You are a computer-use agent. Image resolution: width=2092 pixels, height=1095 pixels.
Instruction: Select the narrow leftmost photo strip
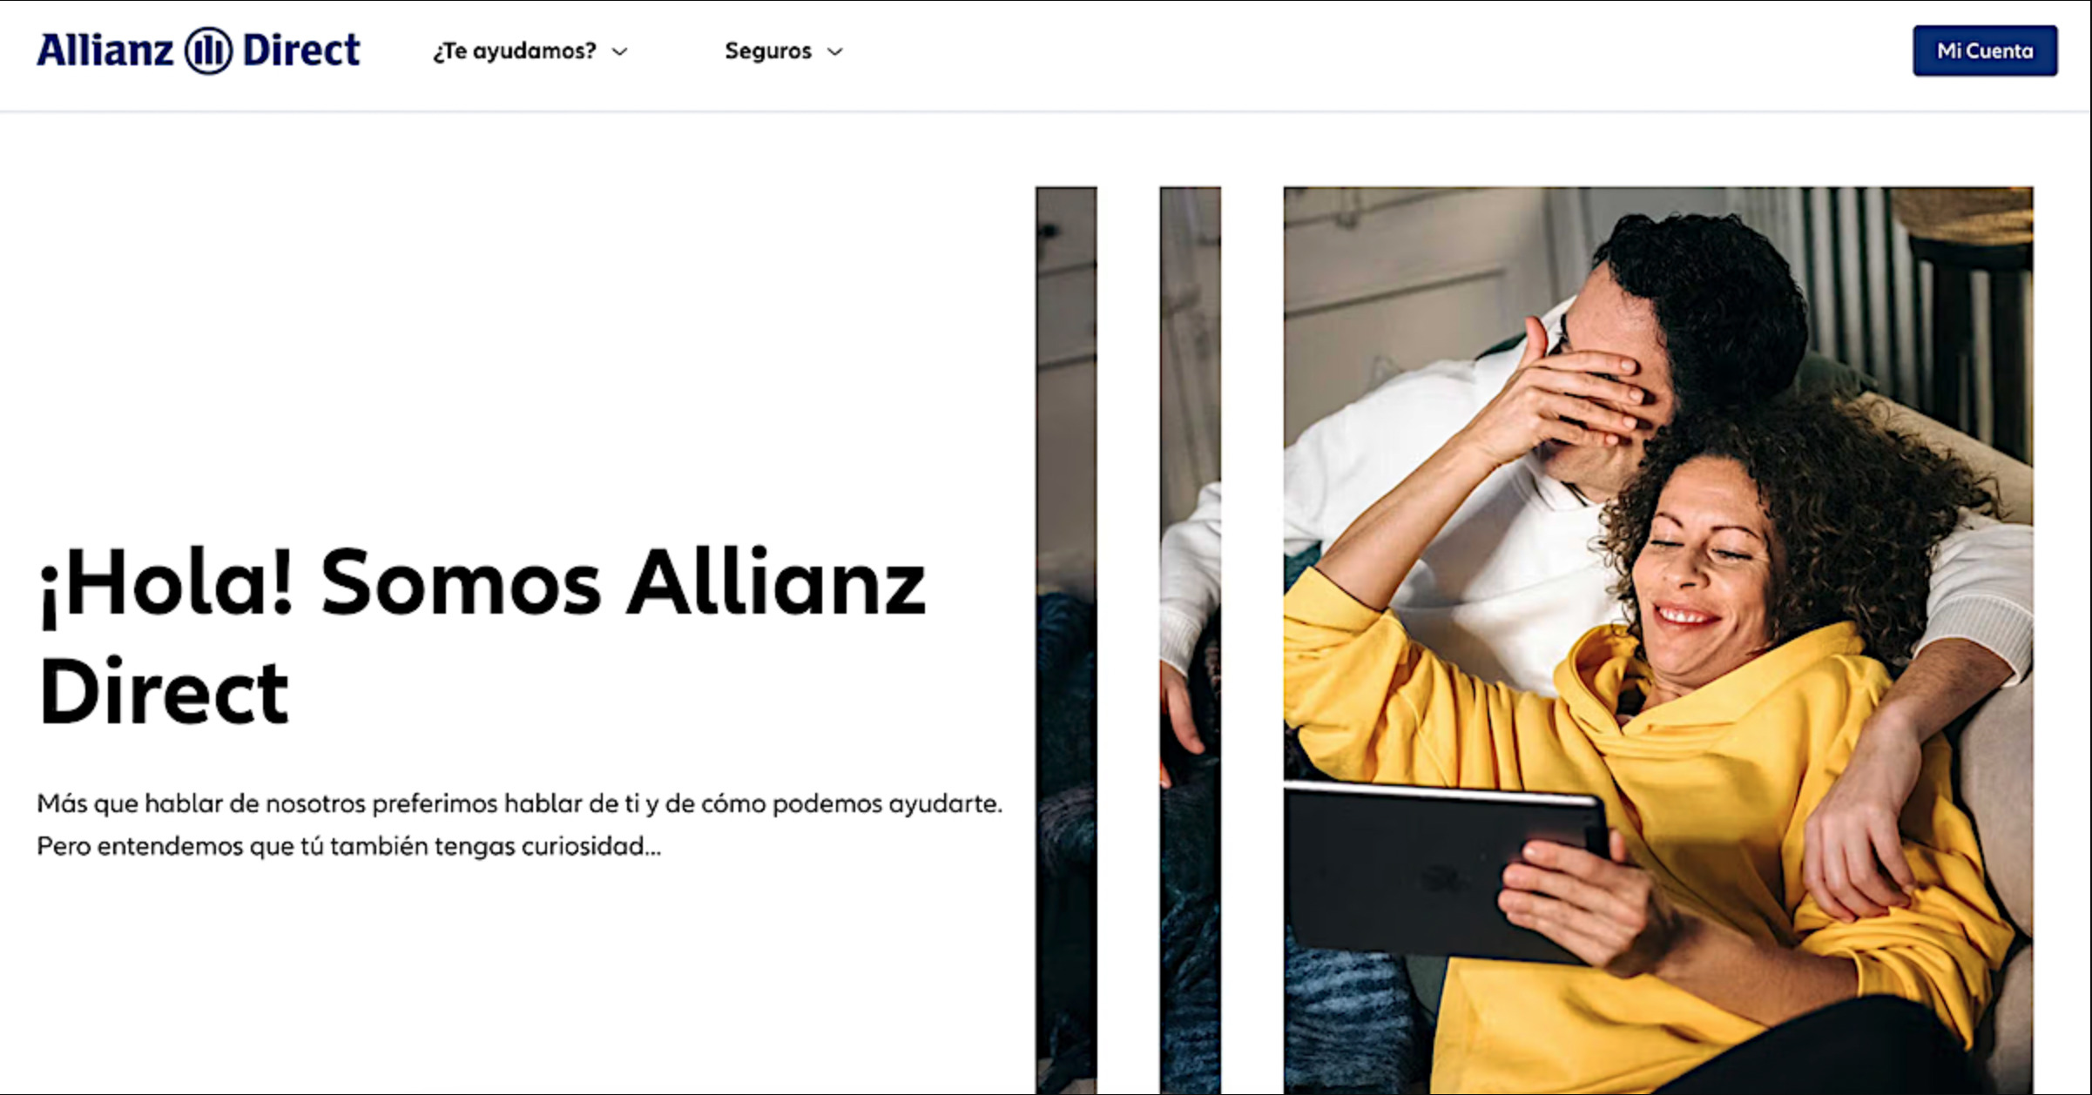point(1066,640)
